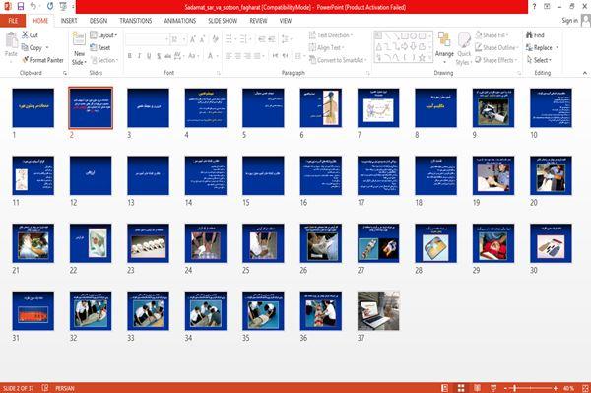The image size is (591, 393).
Task: Select the slide 19 thumbnail
Action: click(493, 175)
